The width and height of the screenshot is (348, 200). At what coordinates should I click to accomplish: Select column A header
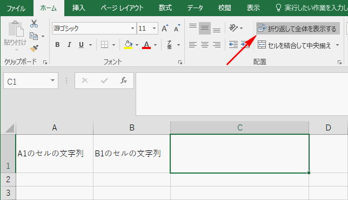click(x=55, y=128)
